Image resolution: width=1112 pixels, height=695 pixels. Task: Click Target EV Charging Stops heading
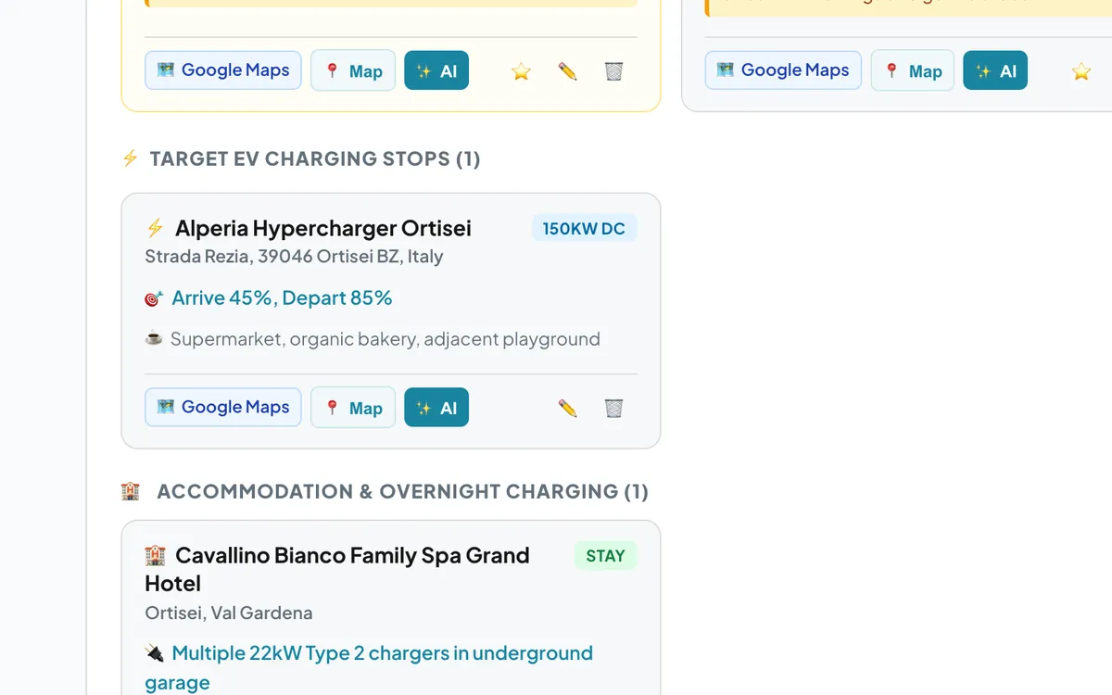click(x=315, y=158)
